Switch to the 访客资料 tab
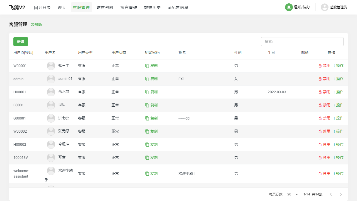Viewport: 357px width, 201px height. tap(105, 8)
